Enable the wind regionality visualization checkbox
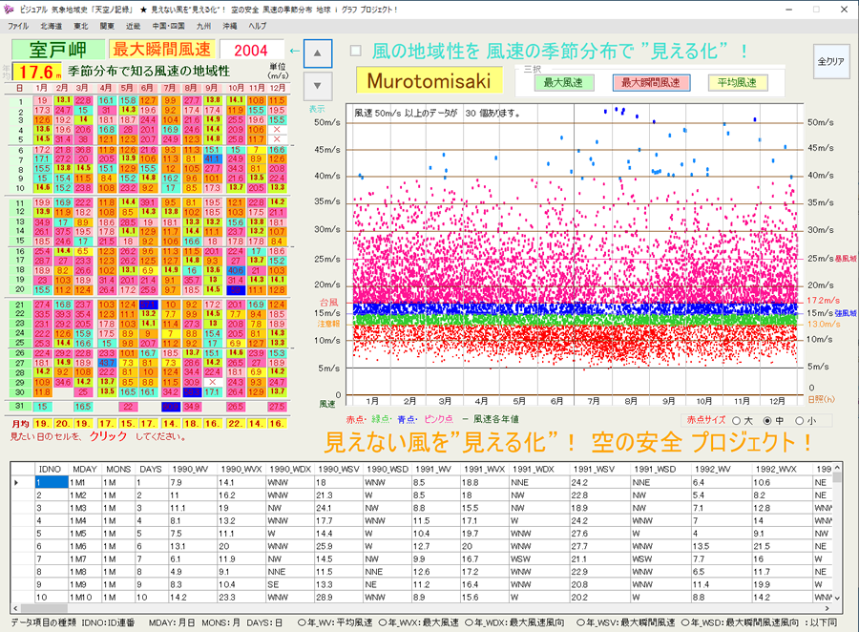This screenshot has width=859, height=632. [x=355, y=51]
